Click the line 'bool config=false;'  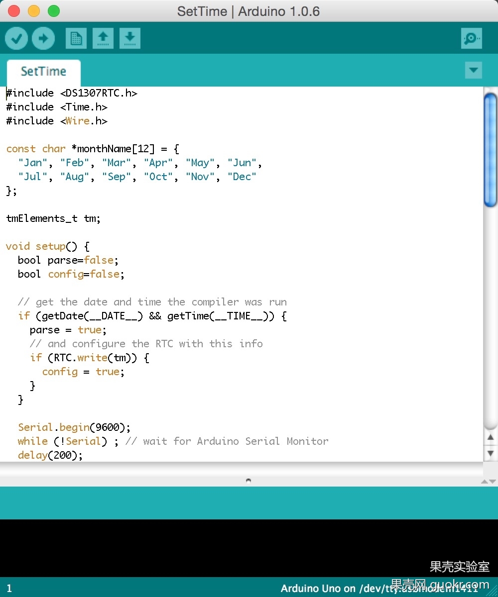coord(71,274)
